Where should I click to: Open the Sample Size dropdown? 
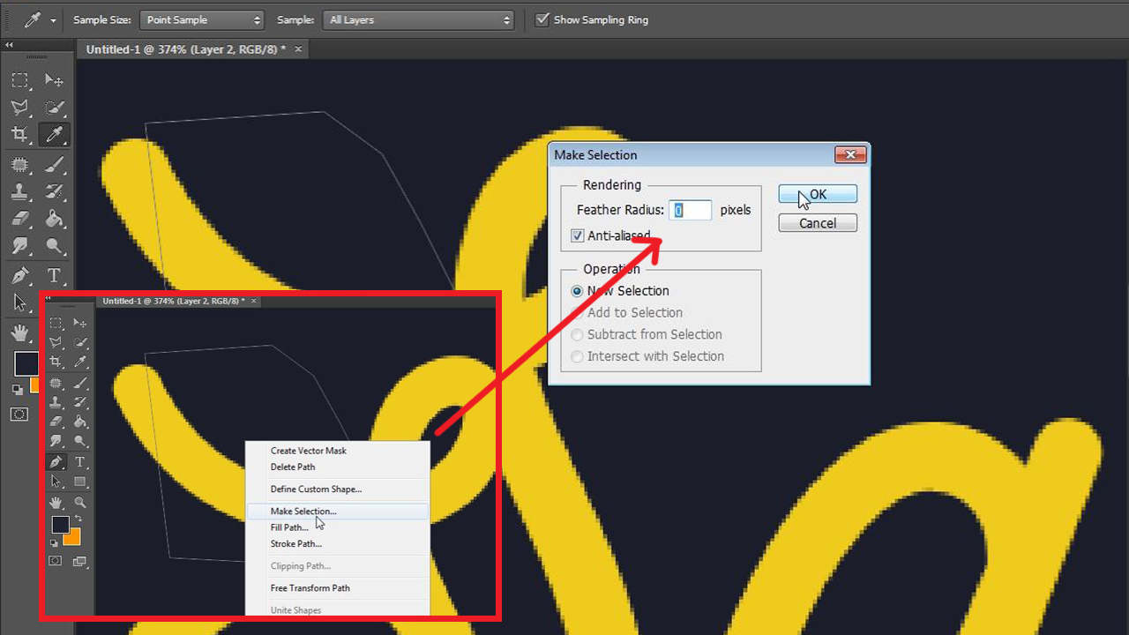(202, 19)
